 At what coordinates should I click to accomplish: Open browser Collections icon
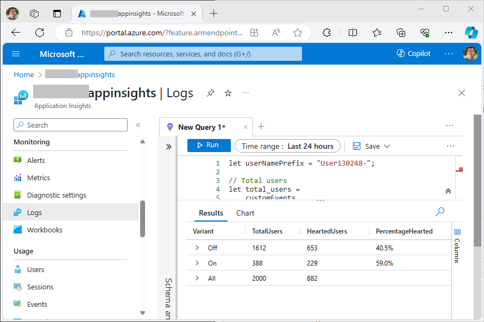[x=401, y=33]
